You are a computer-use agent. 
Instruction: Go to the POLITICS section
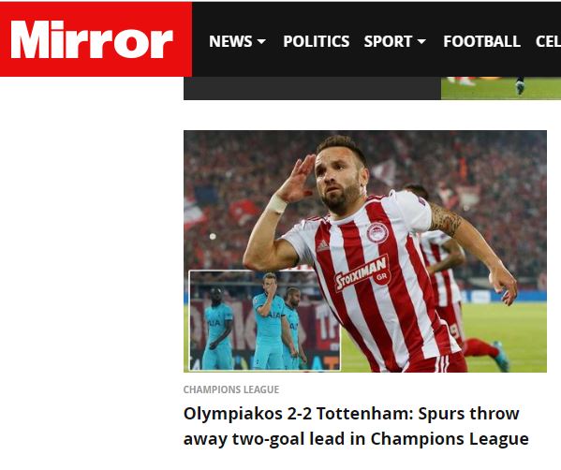point(317,41)
